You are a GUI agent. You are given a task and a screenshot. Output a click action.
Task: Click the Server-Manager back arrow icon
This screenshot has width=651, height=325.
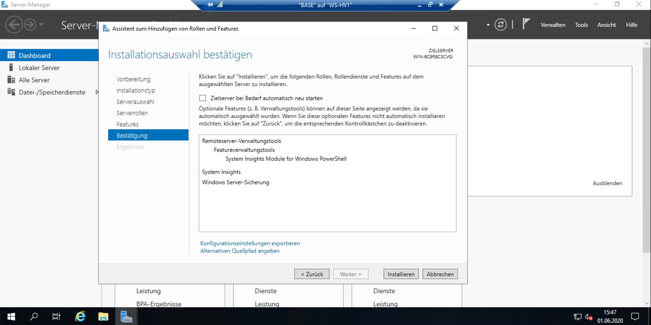click(x=14, y=25)
